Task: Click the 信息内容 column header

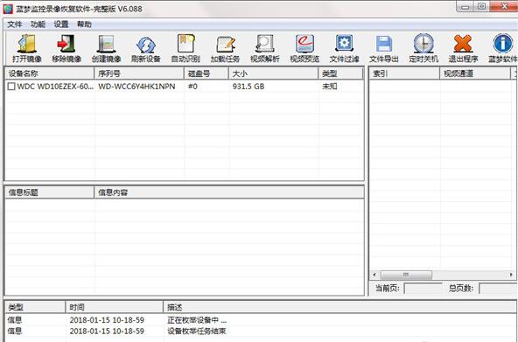Action: click(229, 192)
